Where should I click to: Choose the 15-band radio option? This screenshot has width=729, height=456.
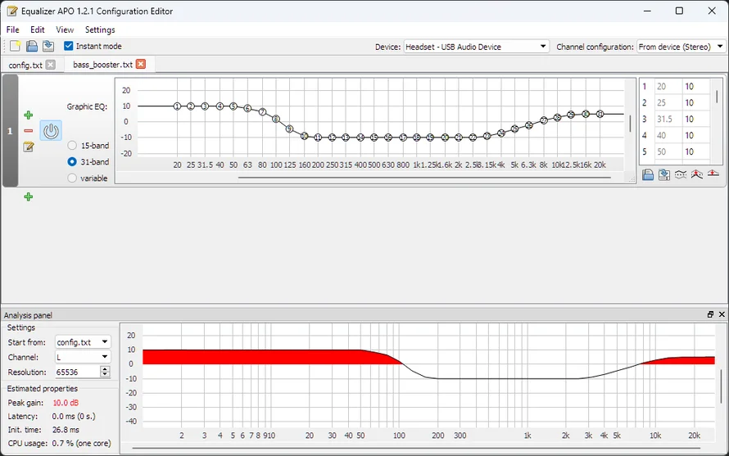click(x=72, y=146)
